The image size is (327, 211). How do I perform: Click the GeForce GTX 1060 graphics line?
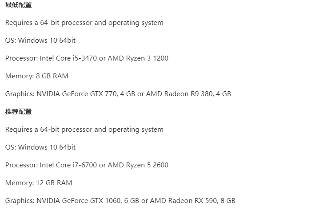120,201
